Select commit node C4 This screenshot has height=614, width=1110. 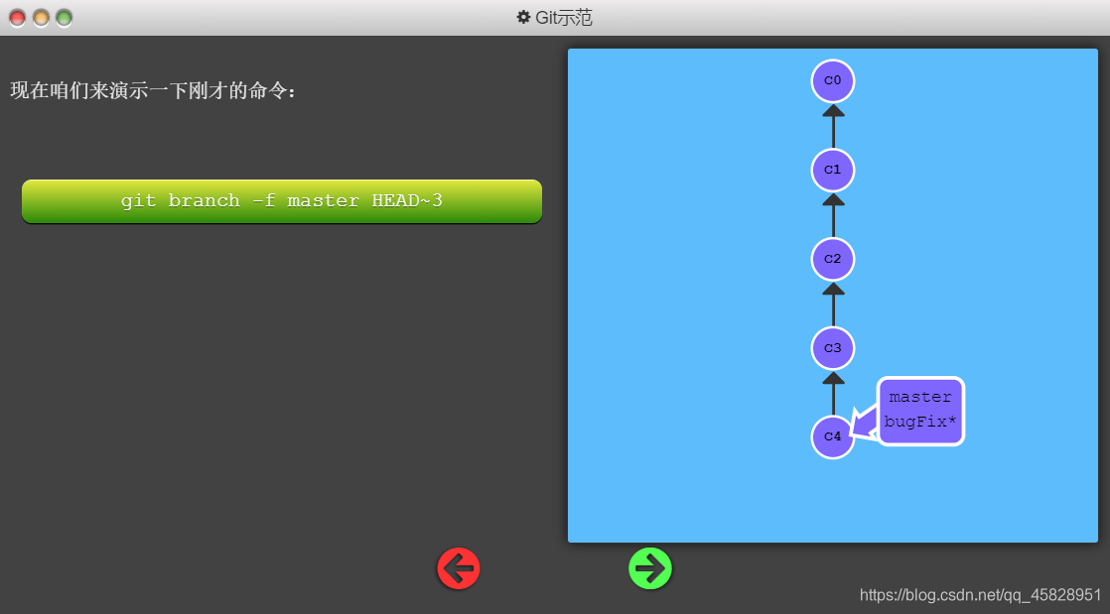(x=832, y=437)
